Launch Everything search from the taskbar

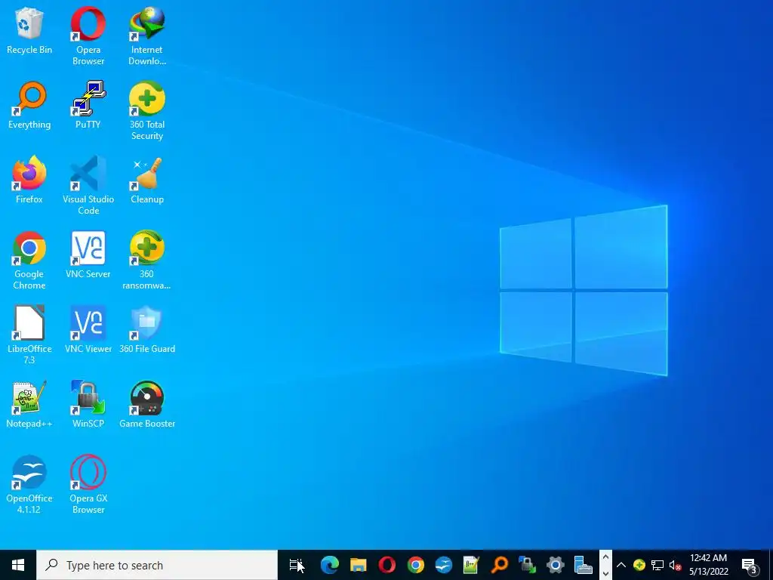500,565
